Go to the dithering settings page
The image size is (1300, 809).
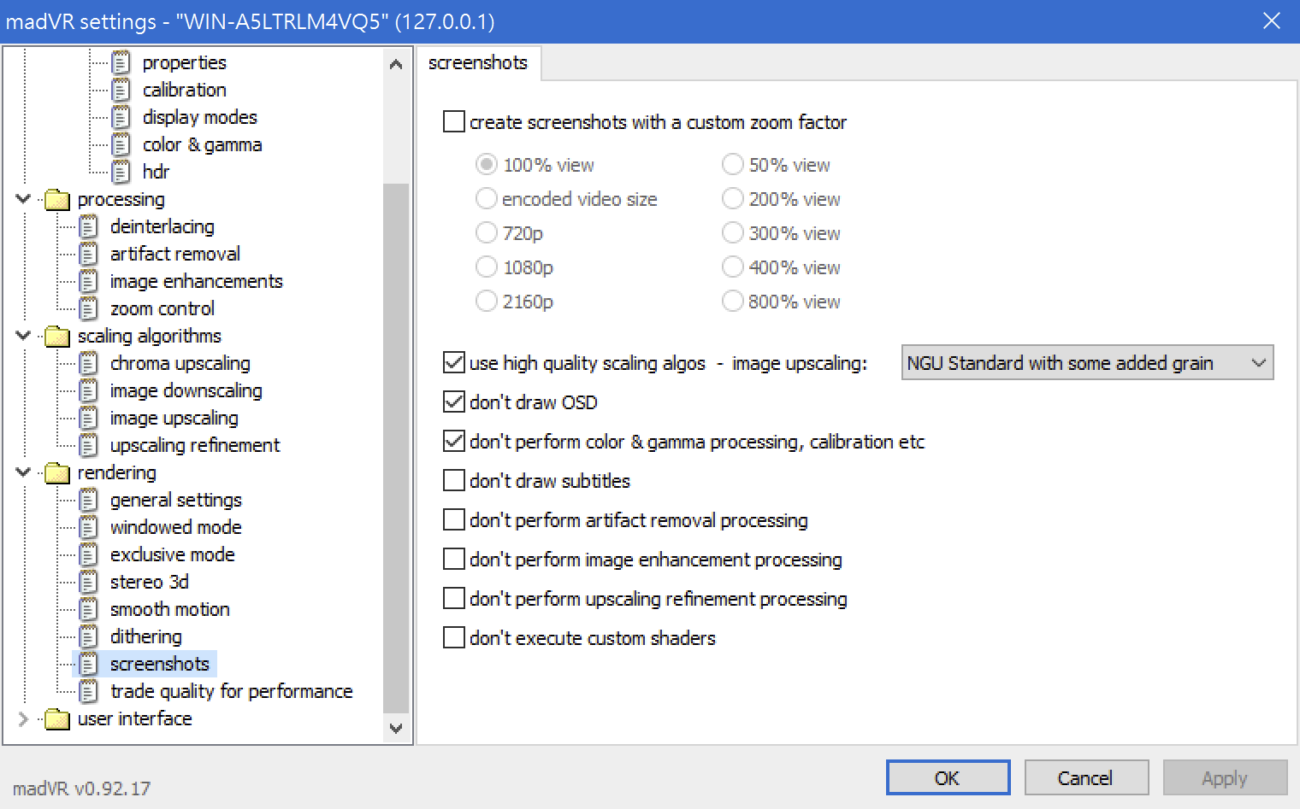[145, 636]
